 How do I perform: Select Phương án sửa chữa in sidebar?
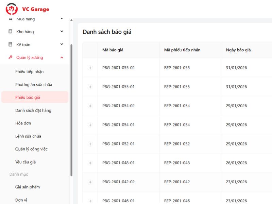34,85
